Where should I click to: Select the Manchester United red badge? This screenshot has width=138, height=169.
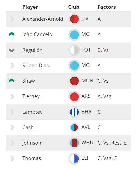(x=74, y=81)
